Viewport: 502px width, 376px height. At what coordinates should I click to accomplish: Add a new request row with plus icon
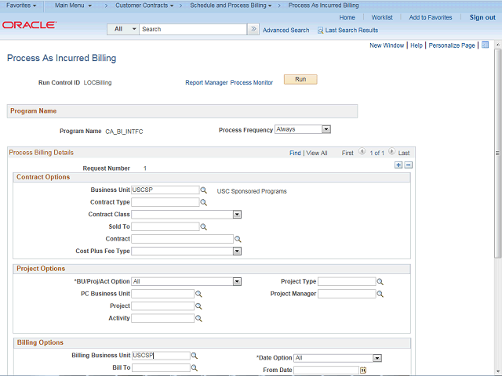click(398, 165)
